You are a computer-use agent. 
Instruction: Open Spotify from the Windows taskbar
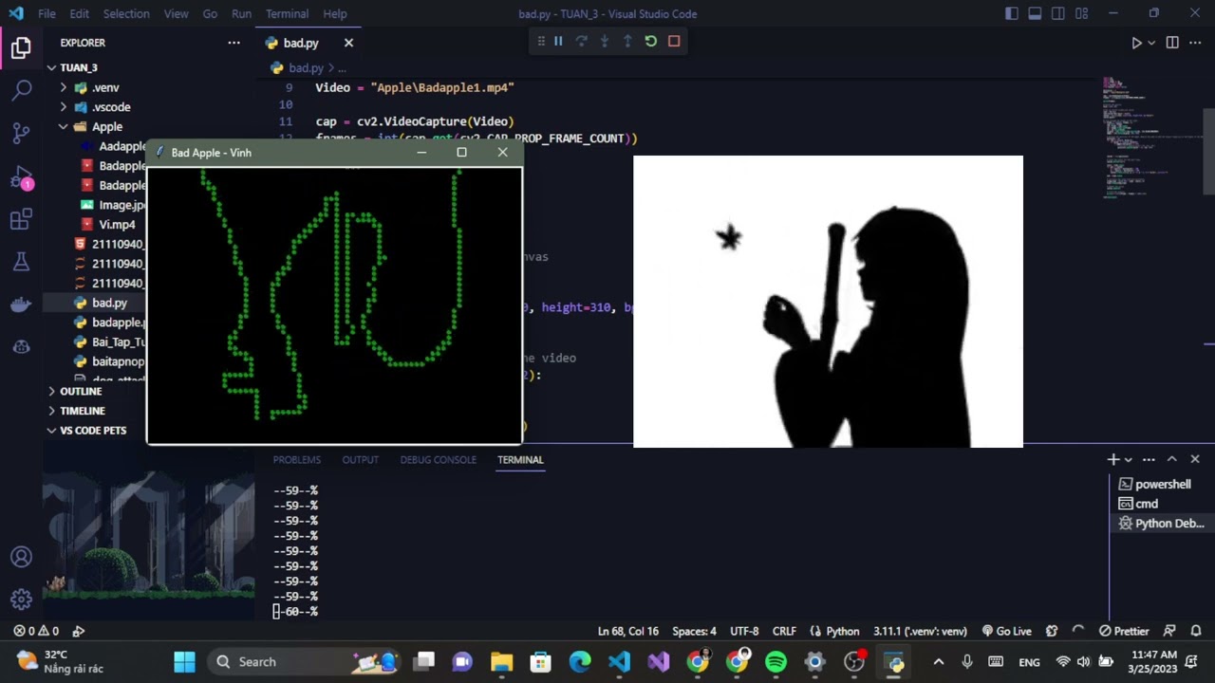click(776, 661)
